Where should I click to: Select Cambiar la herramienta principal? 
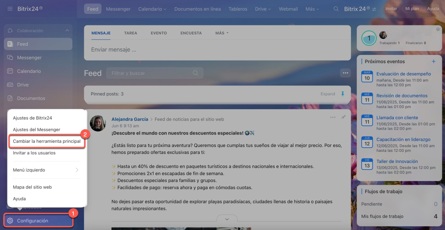(x=47, y=141)
